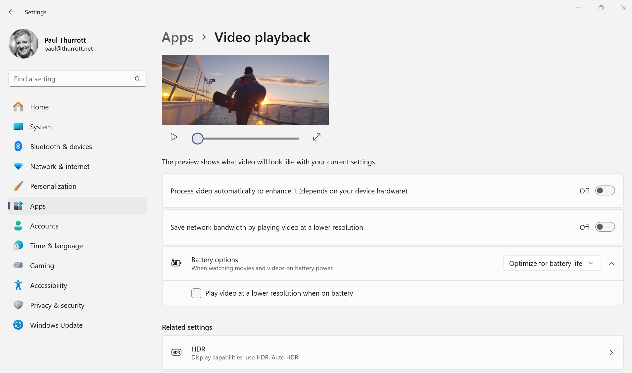632x373 pixels.
Task: Check play video at lower resolution
Action: [196, 293]
